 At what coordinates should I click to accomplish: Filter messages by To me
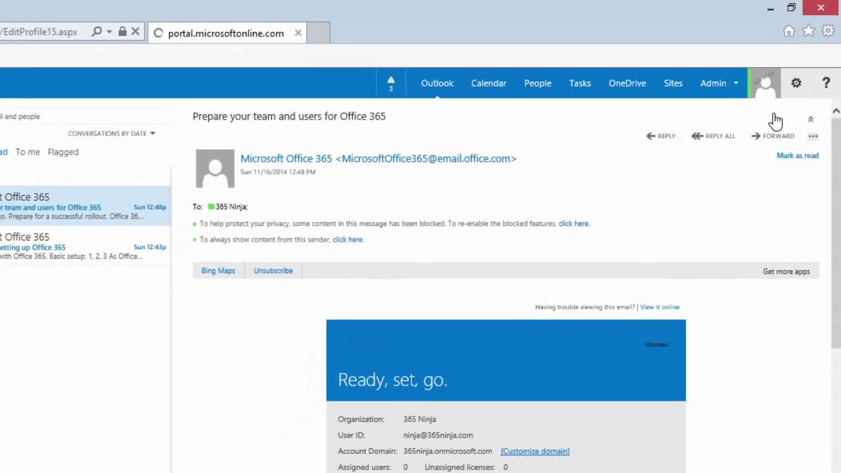[28, 152]
